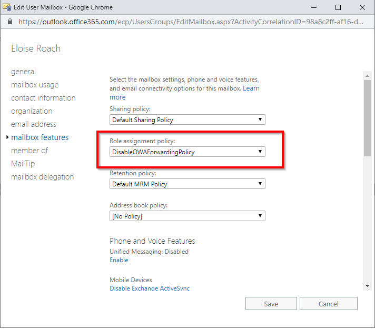Open the Retention policy dropdown
The image size is (375, 329).
187,184
